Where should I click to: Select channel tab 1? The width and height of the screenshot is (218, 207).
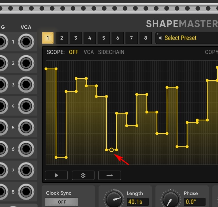pos(48,38)
